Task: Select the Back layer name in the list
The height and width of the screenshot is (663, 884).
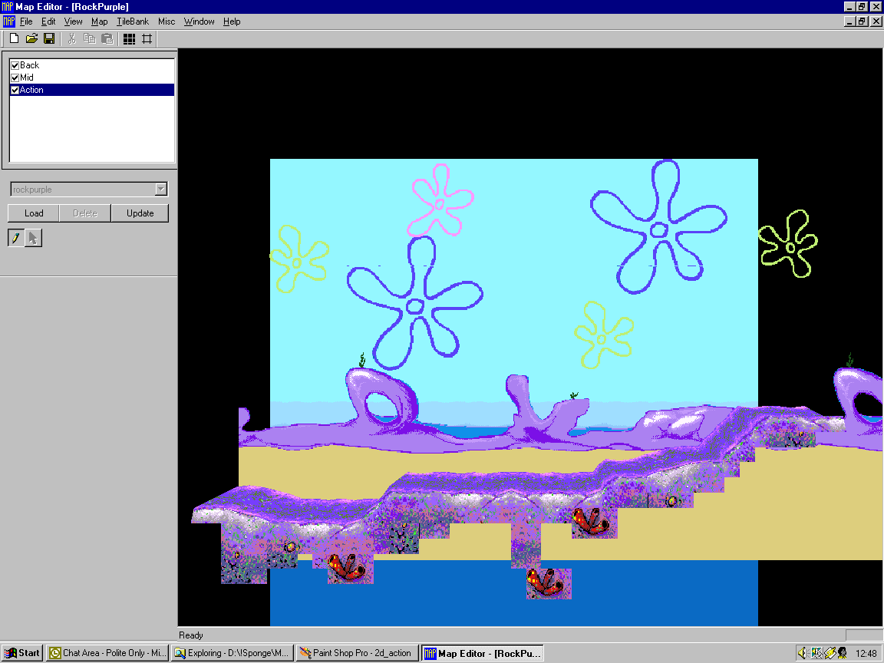Action: 29,65
